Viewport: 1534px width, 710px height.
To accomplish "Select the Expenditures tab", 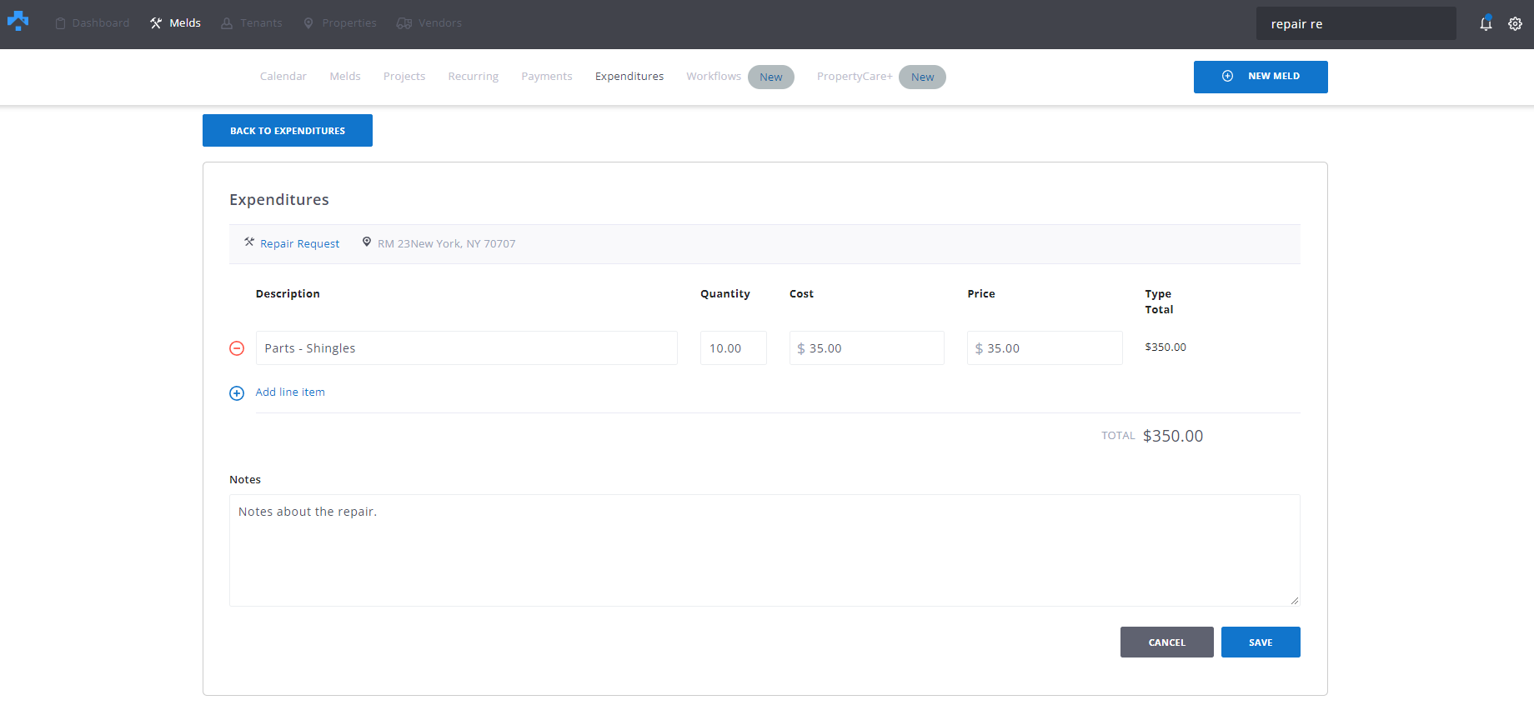I will click(629, 76).
